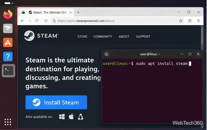
Task: Open the COMMUNITY menu item
Action: 103,37
